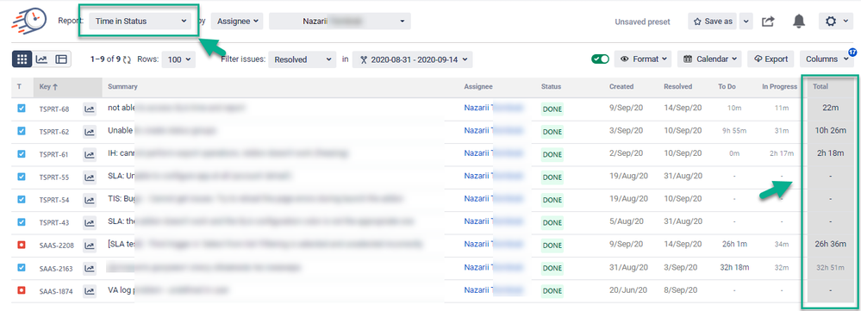
Task: Open issue key SAAS-2208
Action: click(x=56, y=246)
